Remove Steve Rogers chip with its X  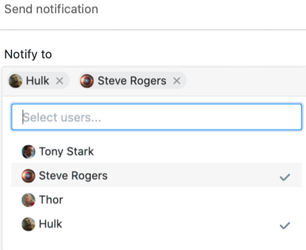(177, 81)
